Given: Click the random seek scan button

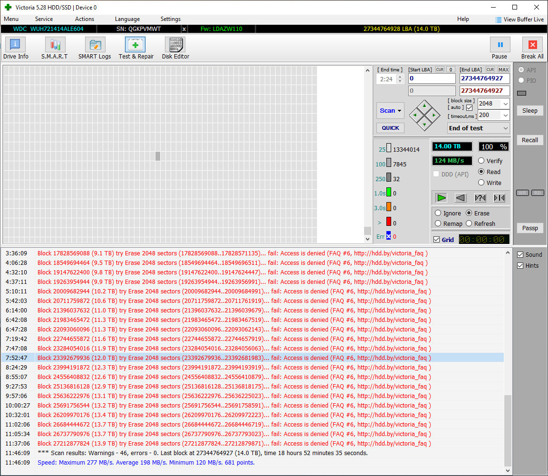Looking at the screenshot, I should [x=480, y=198].
